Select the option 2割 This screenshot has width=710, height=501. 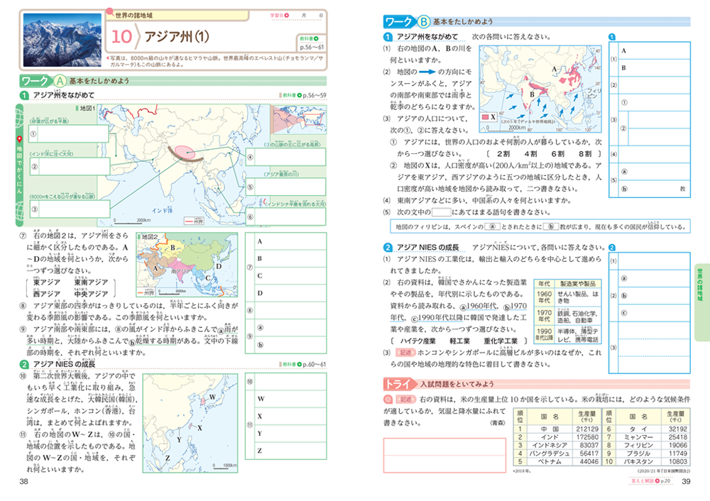tap(503, 154)
